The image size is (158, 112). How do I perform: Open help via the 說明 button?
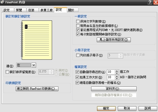click(148, 109)
